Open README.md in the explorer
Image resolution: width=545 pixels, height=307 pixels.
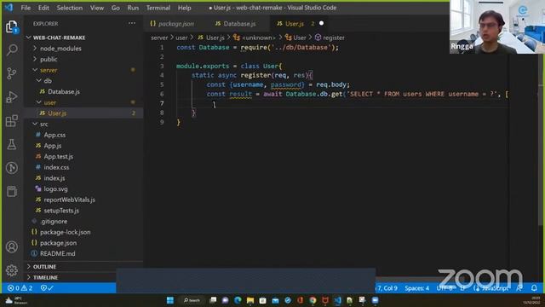tap(83, 253)
